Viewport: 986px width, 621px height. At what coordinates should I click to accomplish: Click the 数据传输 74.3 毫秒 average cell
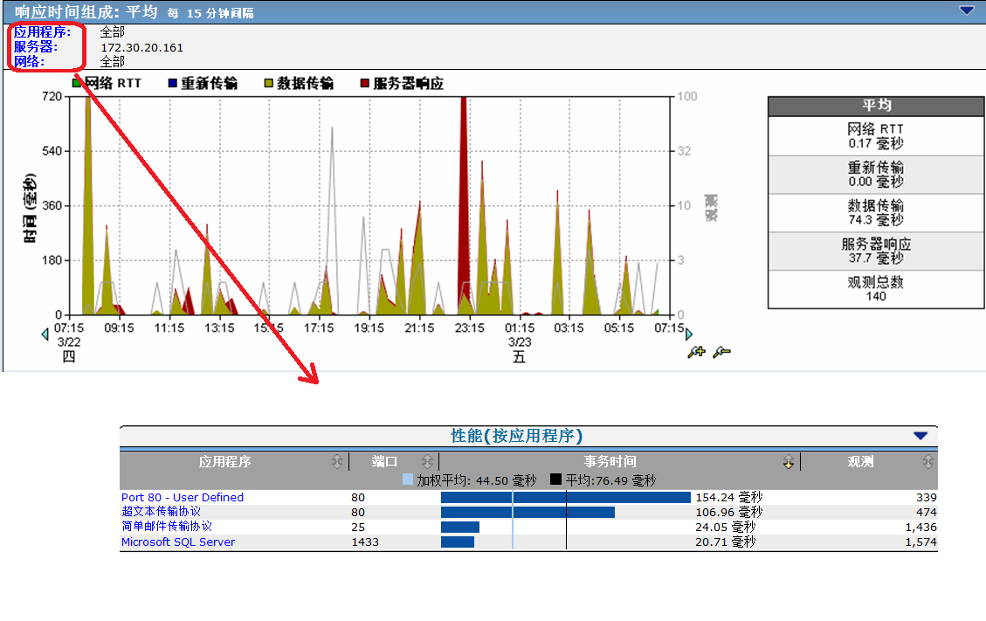click(x=876, y=212)
